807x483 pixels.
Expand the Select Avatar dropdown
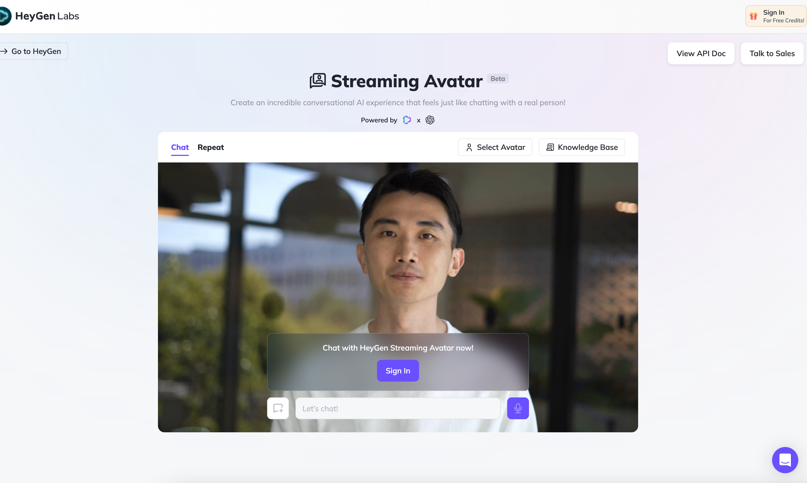(x=495, y=147)
